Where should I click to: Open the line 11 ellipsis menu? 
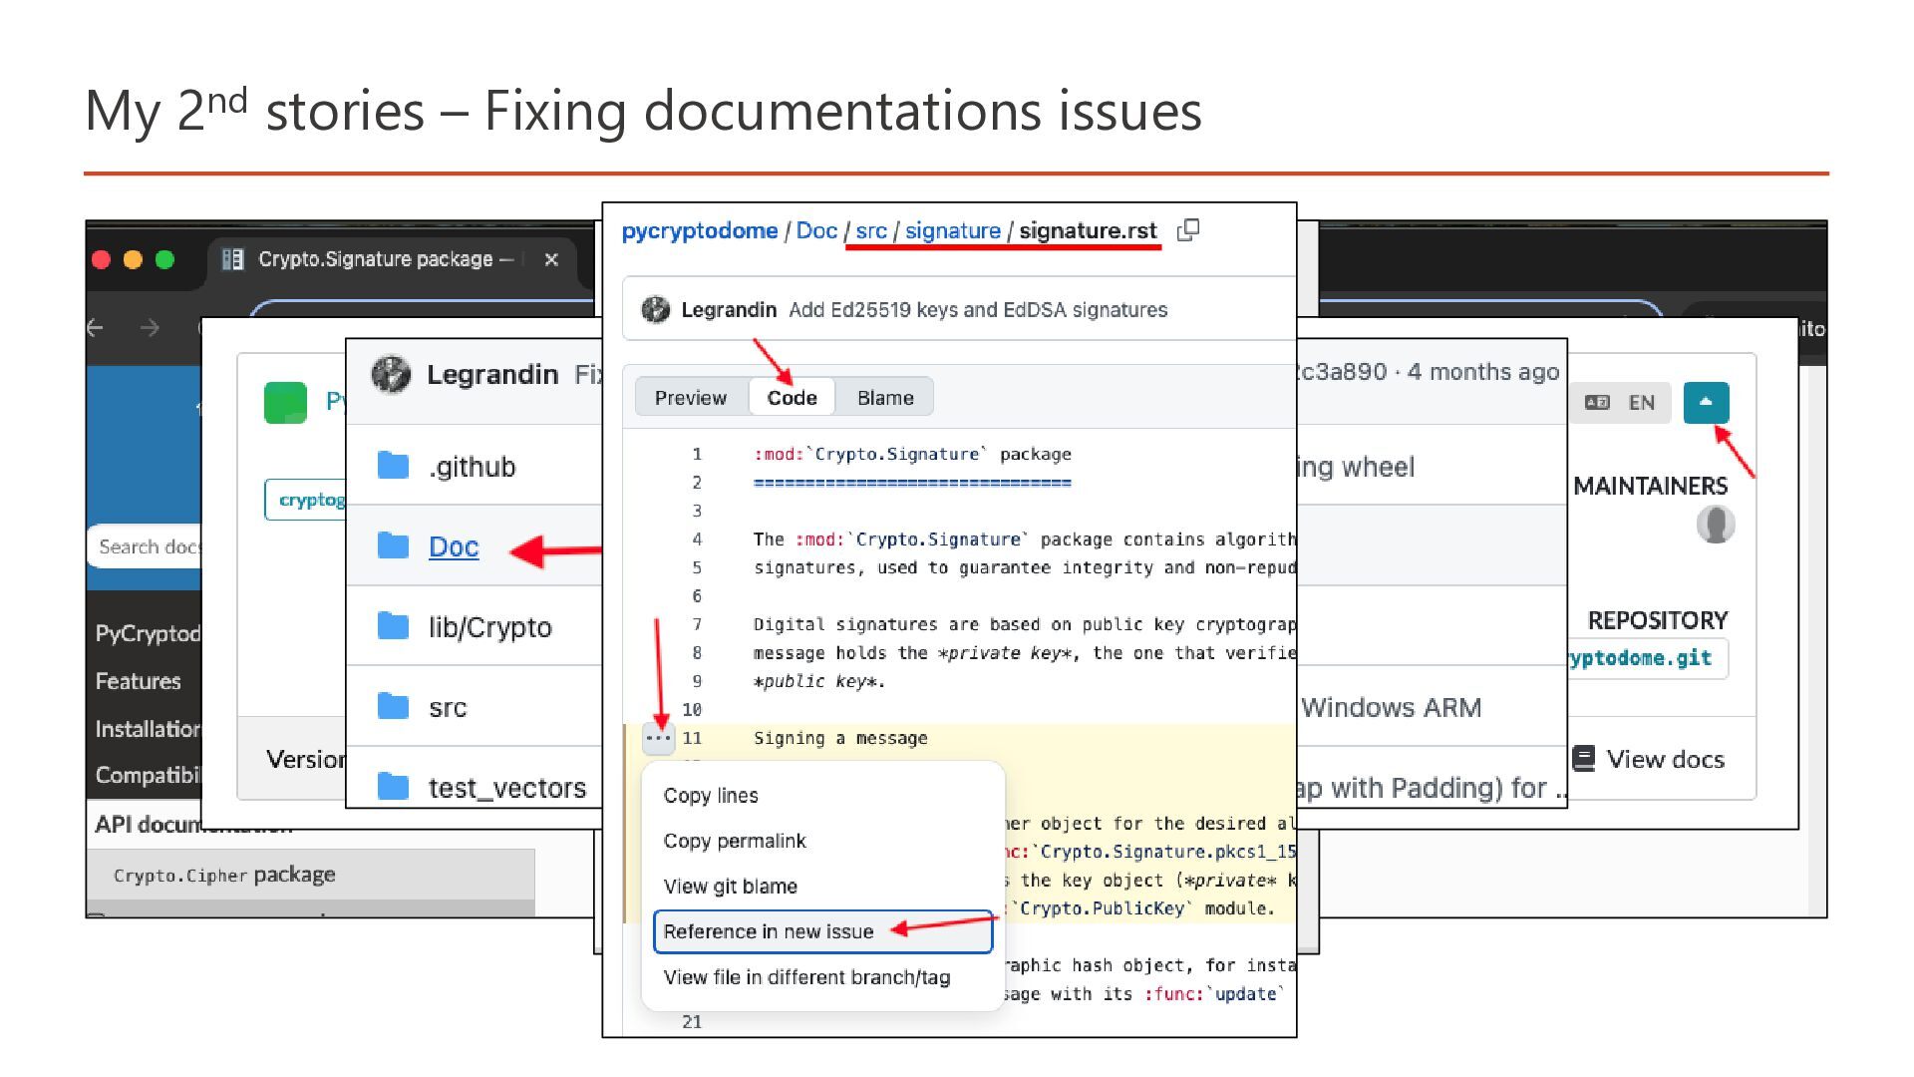coord(658,738)
